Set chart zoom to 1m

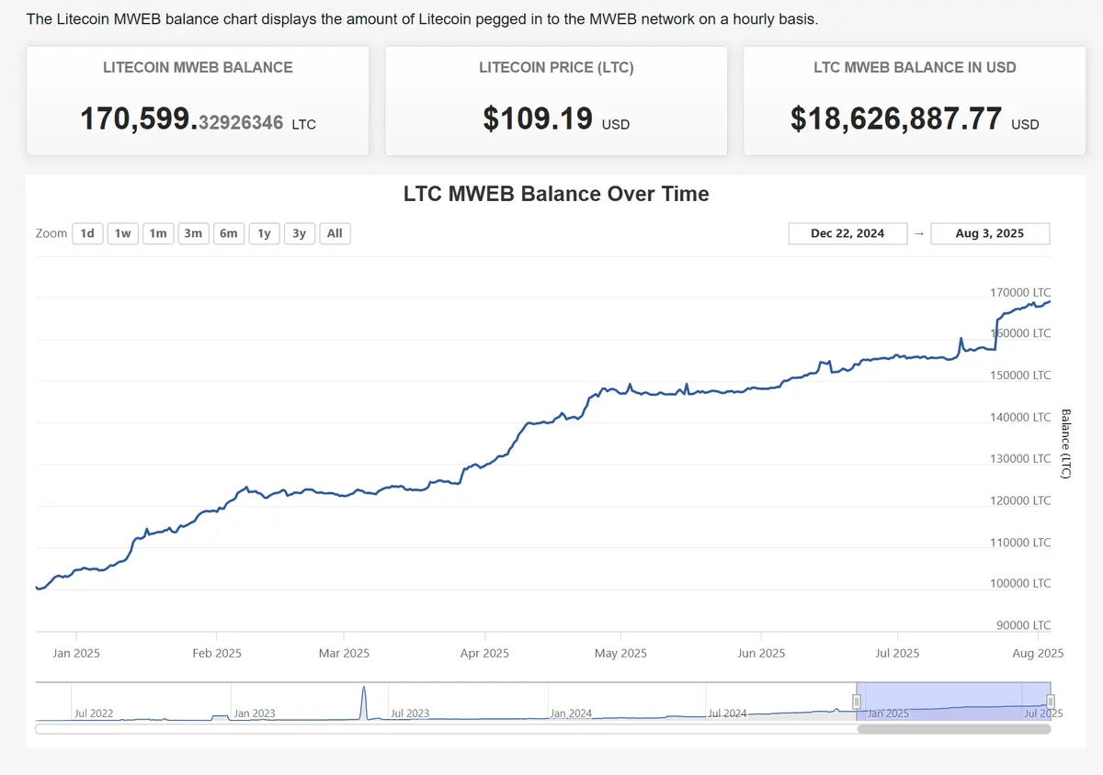(x=158, y=233)
